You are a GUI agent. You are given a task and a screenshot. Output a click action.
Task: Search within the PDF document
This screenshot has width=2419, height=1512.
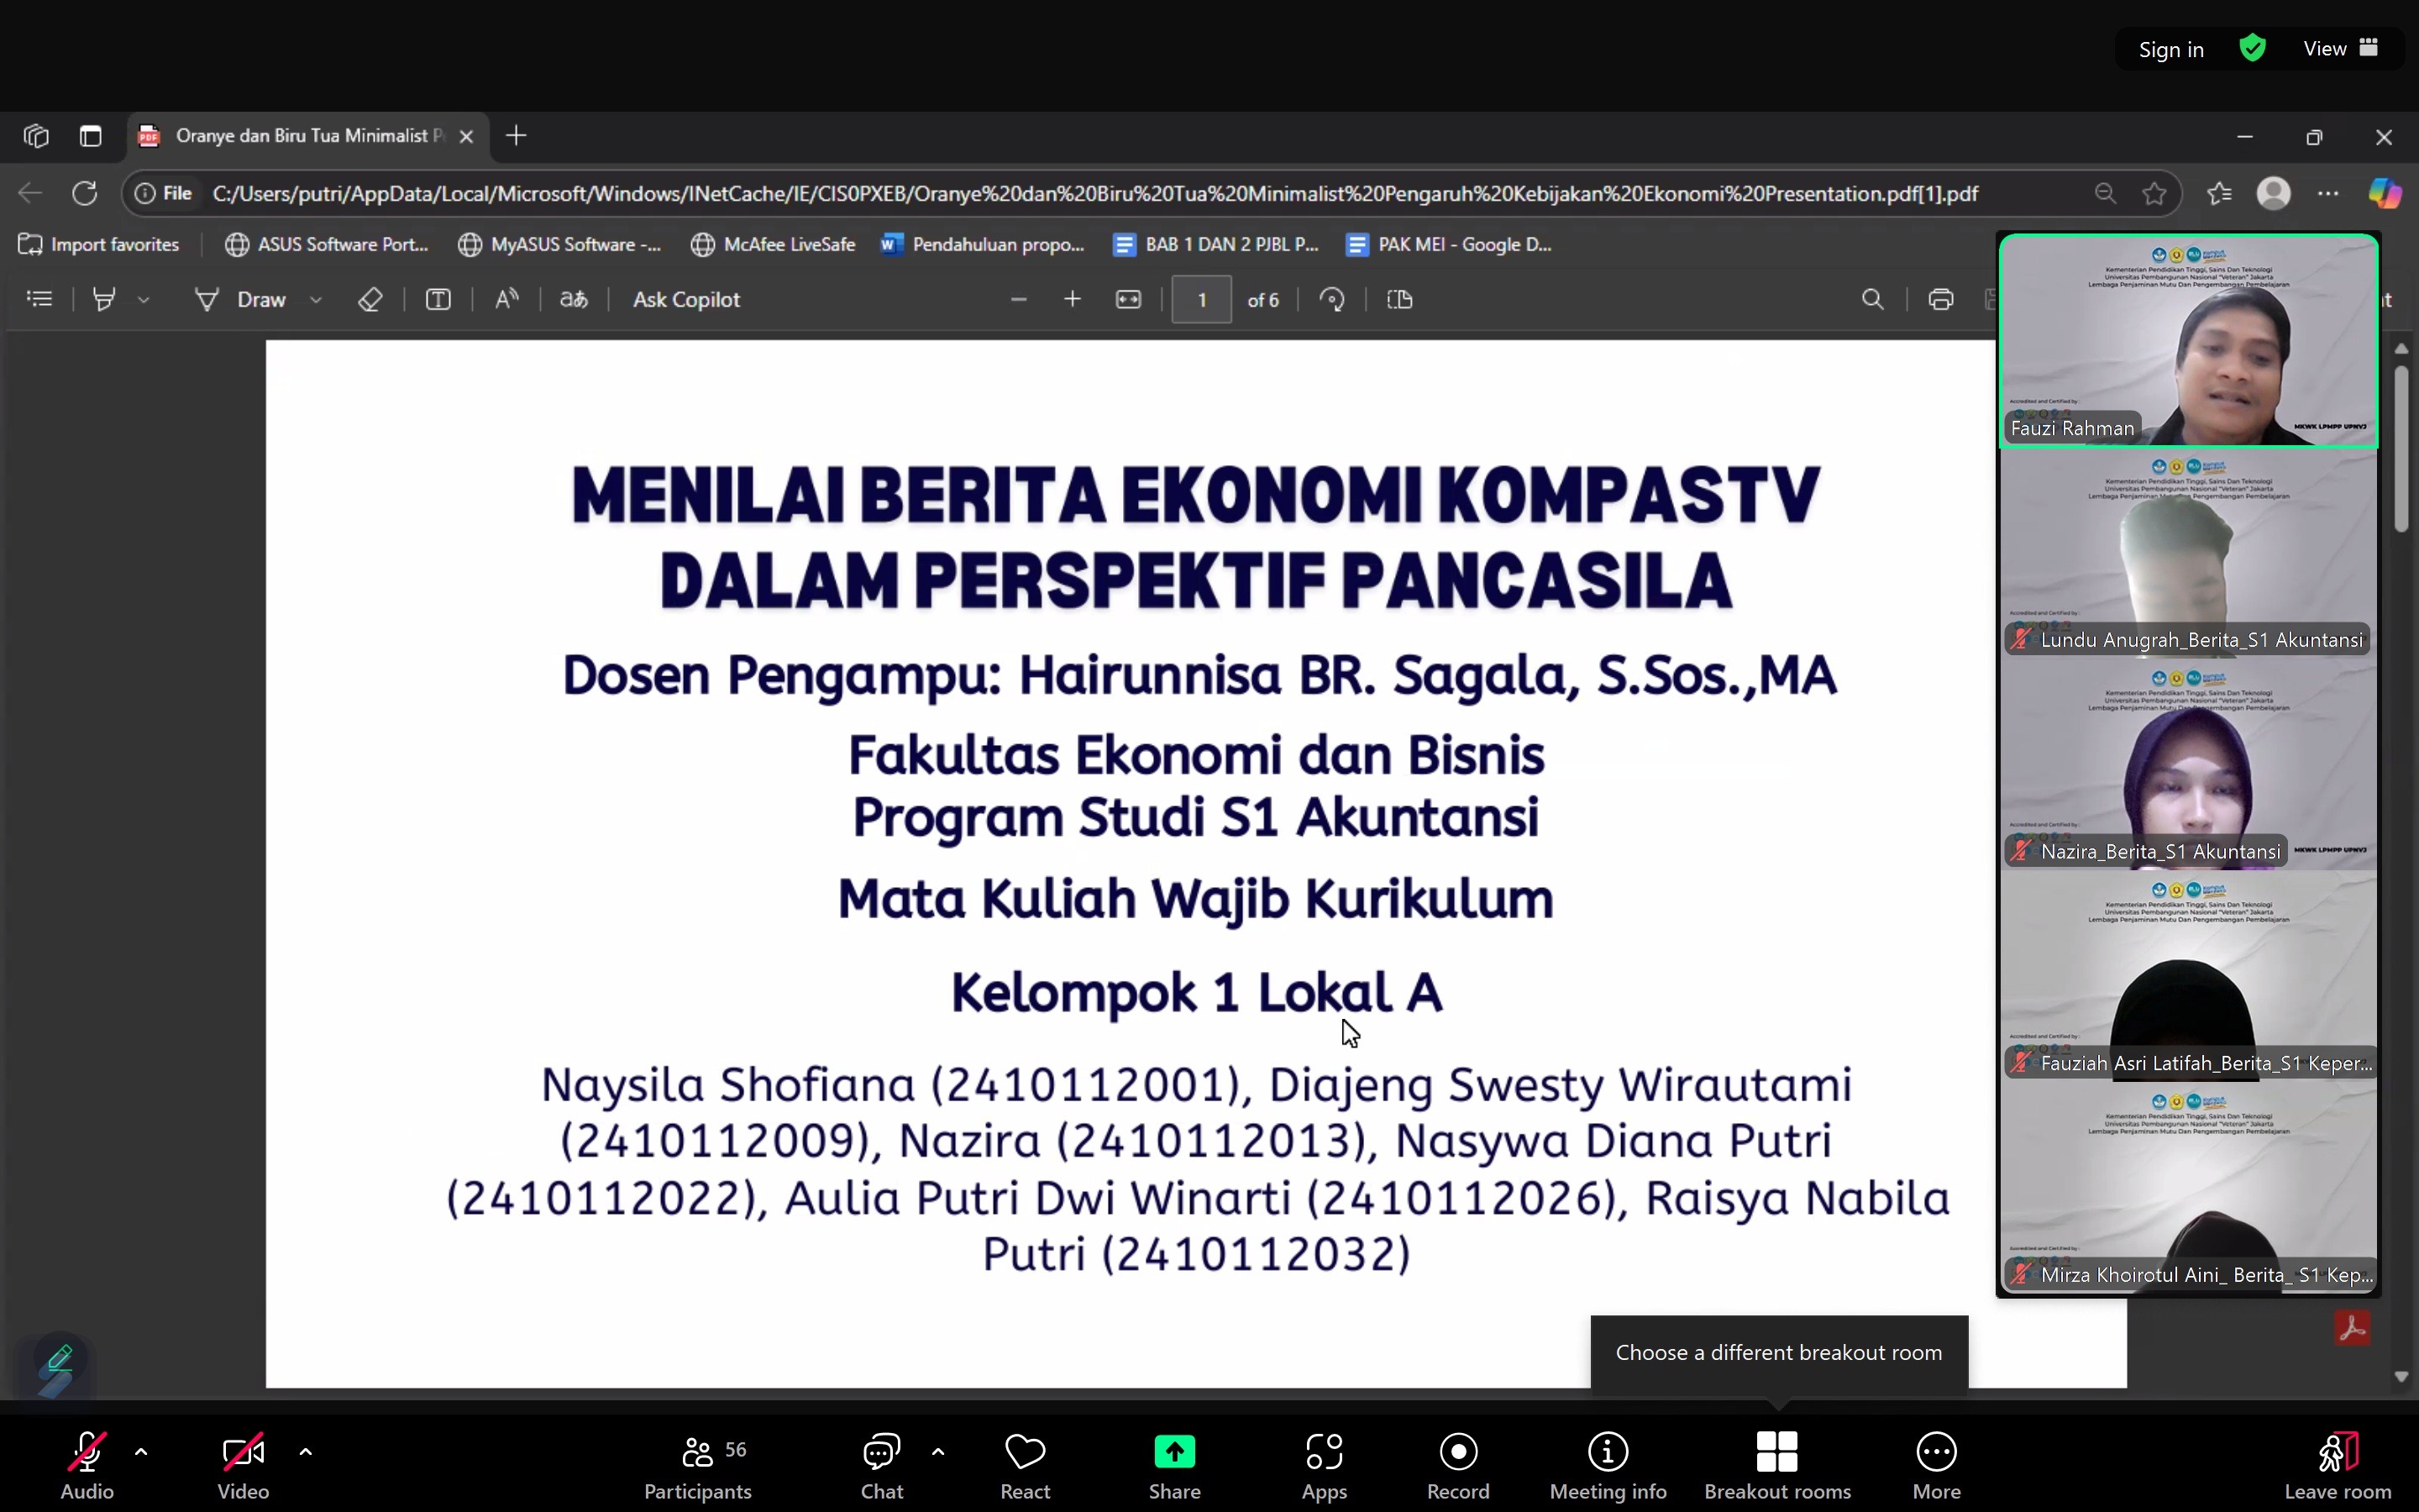point(1873,299)
